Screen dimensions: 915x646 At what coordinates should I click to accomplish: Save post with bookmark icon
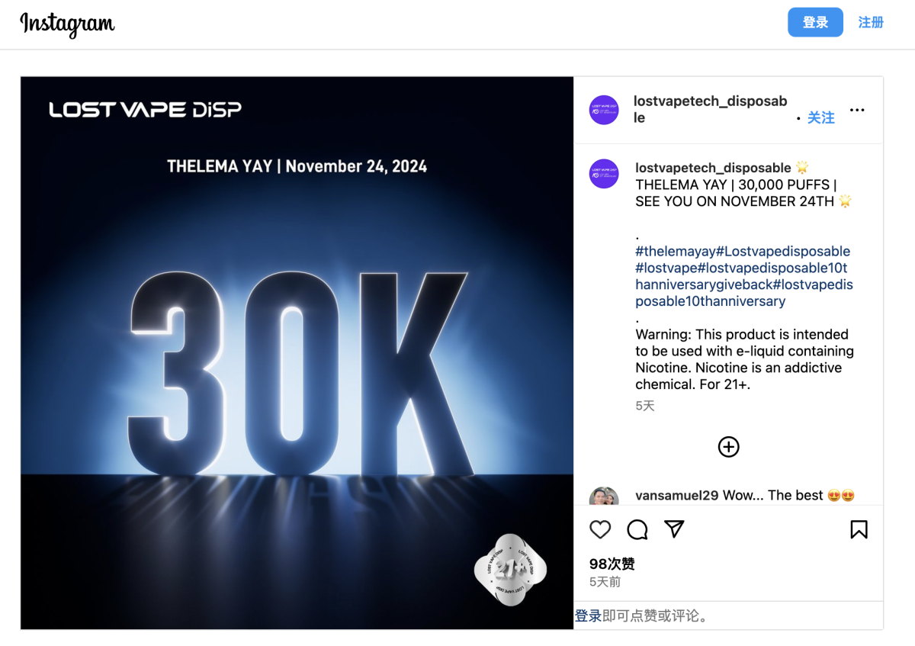click(859, 529)
